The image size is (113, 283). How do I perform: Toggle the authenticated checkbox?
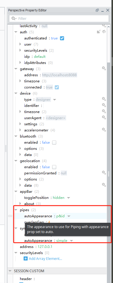point(62,38)
